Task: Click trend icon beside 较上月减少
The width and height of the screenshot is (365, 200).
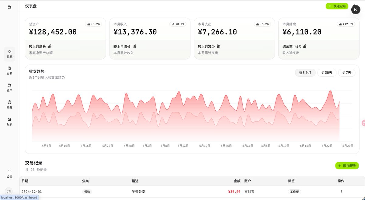Action: (x=218, y=47)
